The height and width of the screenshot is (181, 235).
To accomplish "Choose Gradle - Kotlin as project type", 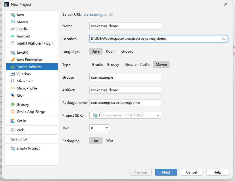I will tap(137, 64).
